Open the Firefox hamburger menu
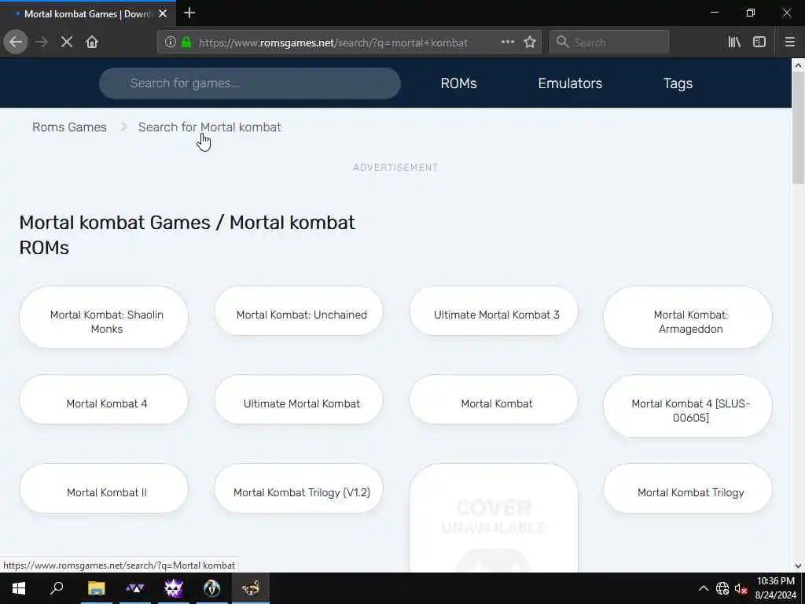Image resolution: width=805 pixels, height=604 pixels. (x=789, y=42)
